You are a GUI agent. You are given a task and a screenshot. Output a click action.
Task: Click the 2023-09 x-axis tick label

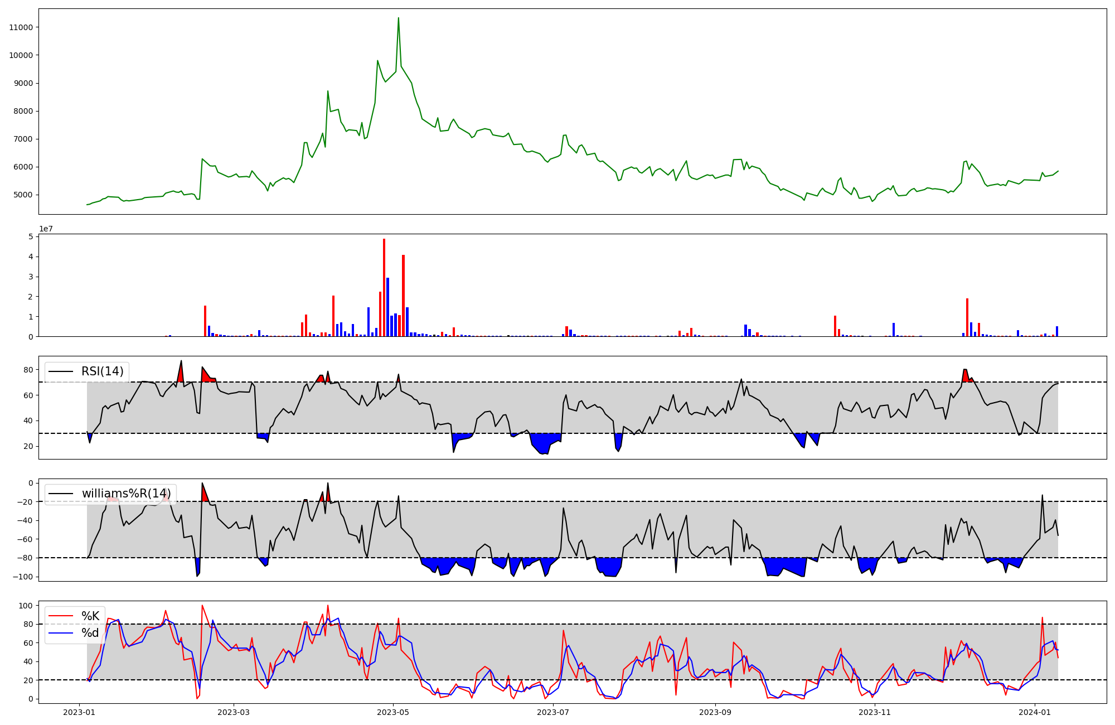tap(715, 712)
